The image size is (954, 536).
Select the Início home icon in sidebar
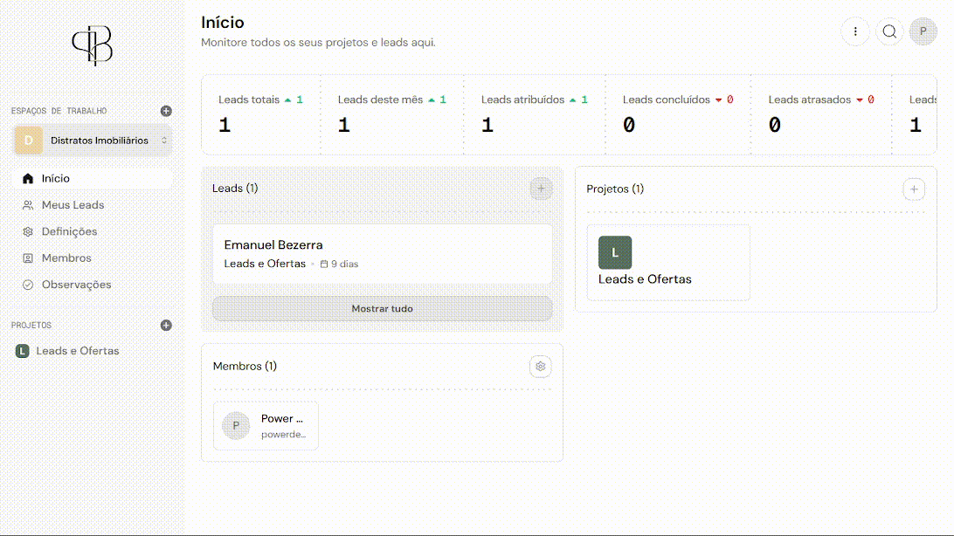coord(26,178)
